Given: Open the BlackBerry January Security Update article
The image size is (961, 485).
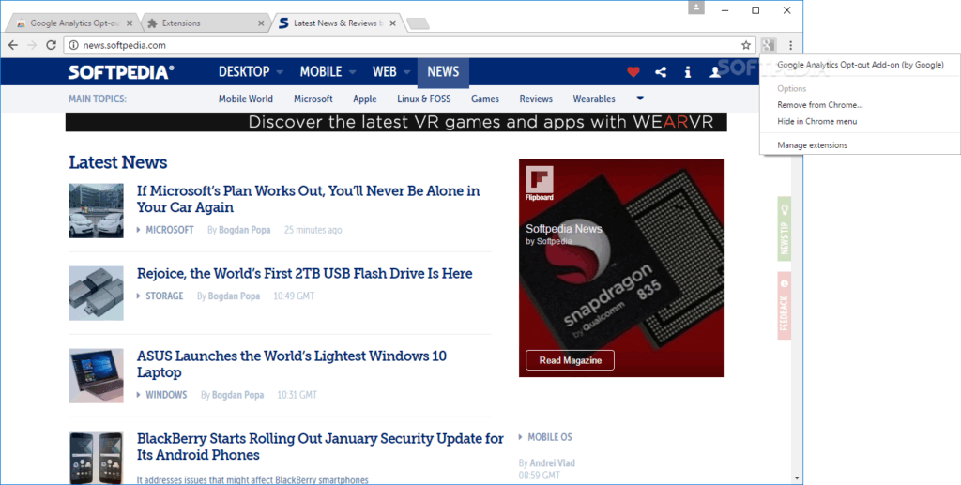Looking at the screenshot, I should pos(320,447).
